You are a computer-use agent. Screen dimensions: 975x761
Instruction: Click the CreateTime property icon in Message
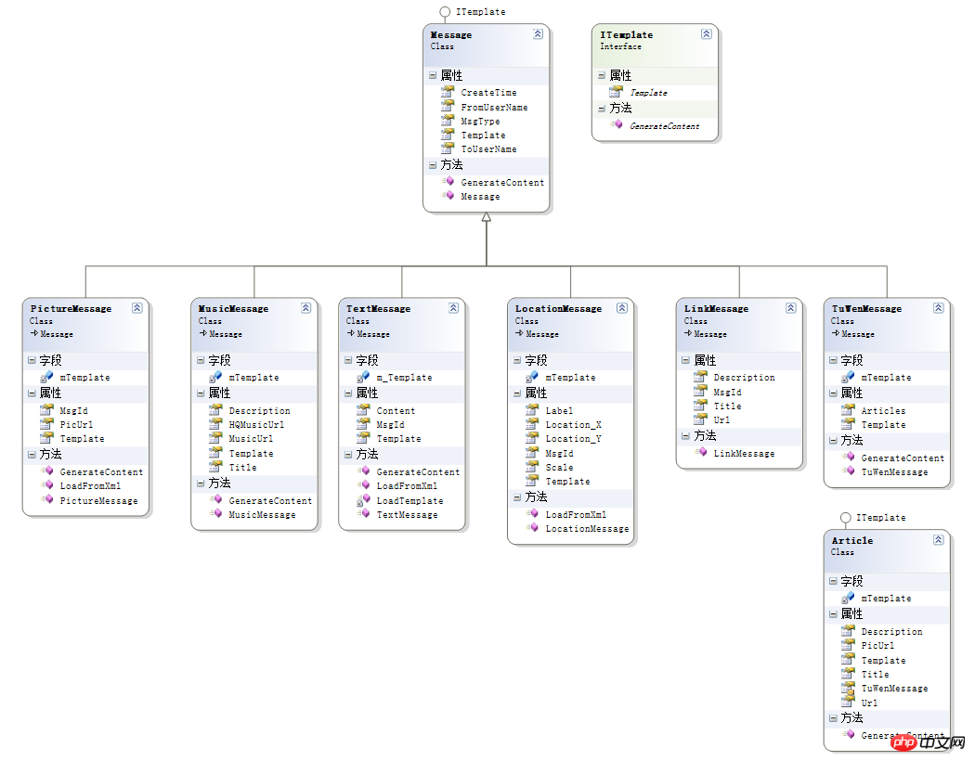point(448,92)
